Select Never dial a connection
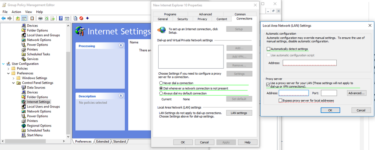The width and height of the screenshot is (375, 150). pyautogui.click(x=161, y=83)
